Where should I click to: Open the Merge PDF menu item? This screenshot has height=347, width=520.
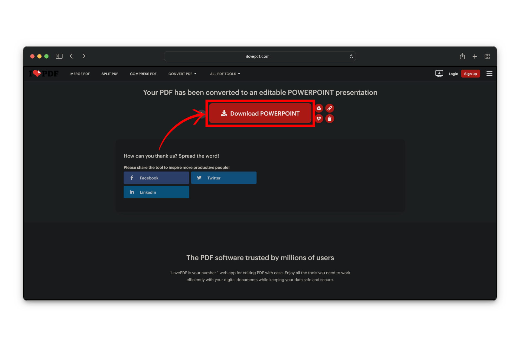pyautogui.click(x=80, y=74)
